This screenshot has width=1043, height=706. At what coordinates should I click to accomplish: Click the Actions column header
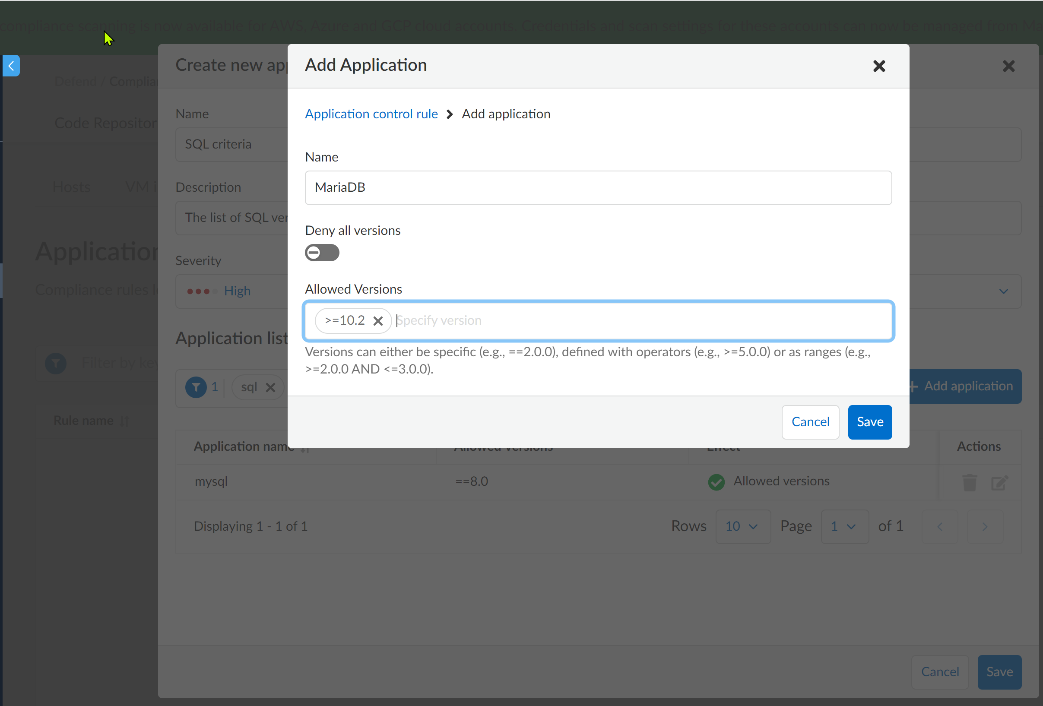[978, 446]
